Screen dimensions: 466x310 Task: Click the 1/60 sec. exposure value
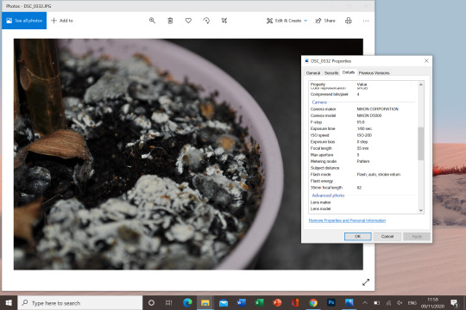pyautogui.click(x=364, y=129)
